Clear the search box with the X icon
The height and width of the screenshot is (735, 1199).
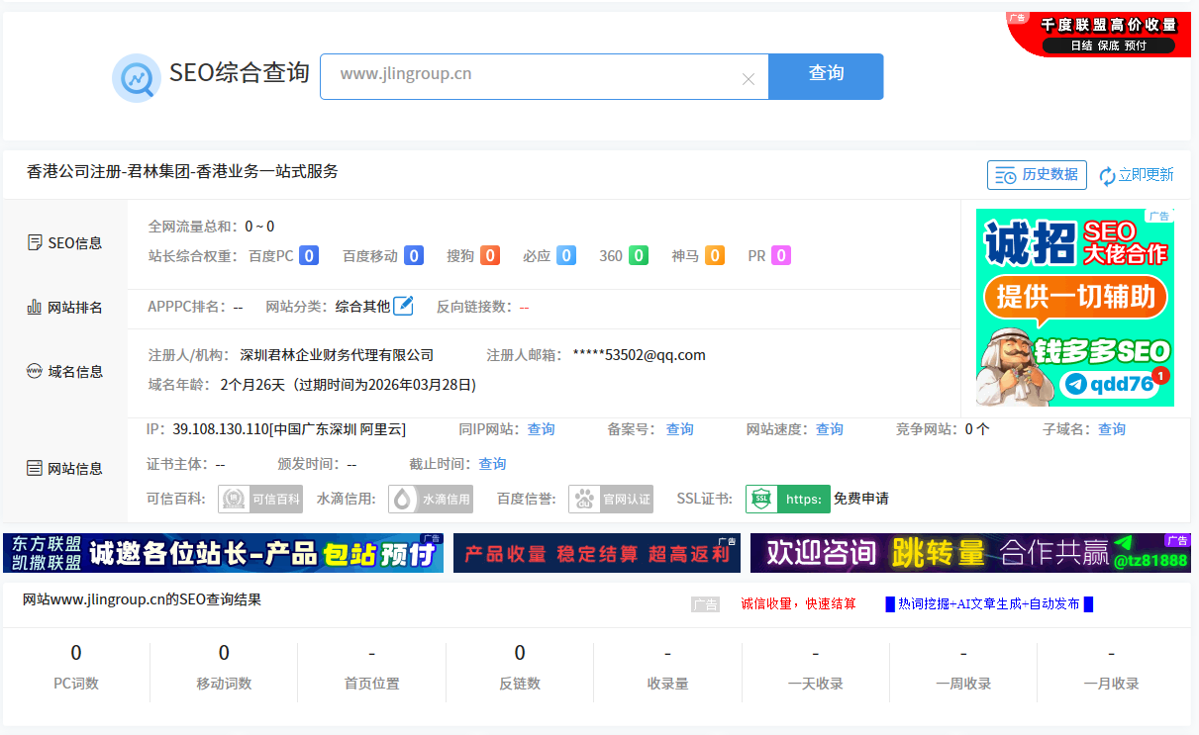pos(749,79)
